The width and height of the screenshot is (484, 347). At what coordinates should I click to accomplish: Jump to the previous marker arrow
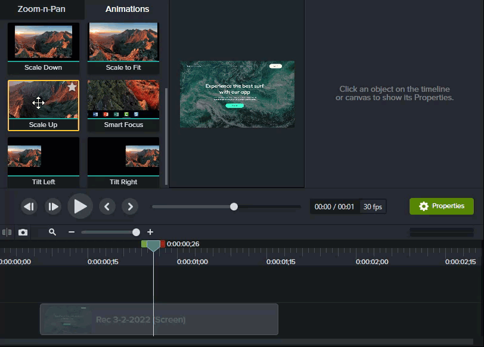(x=107, y=206)
